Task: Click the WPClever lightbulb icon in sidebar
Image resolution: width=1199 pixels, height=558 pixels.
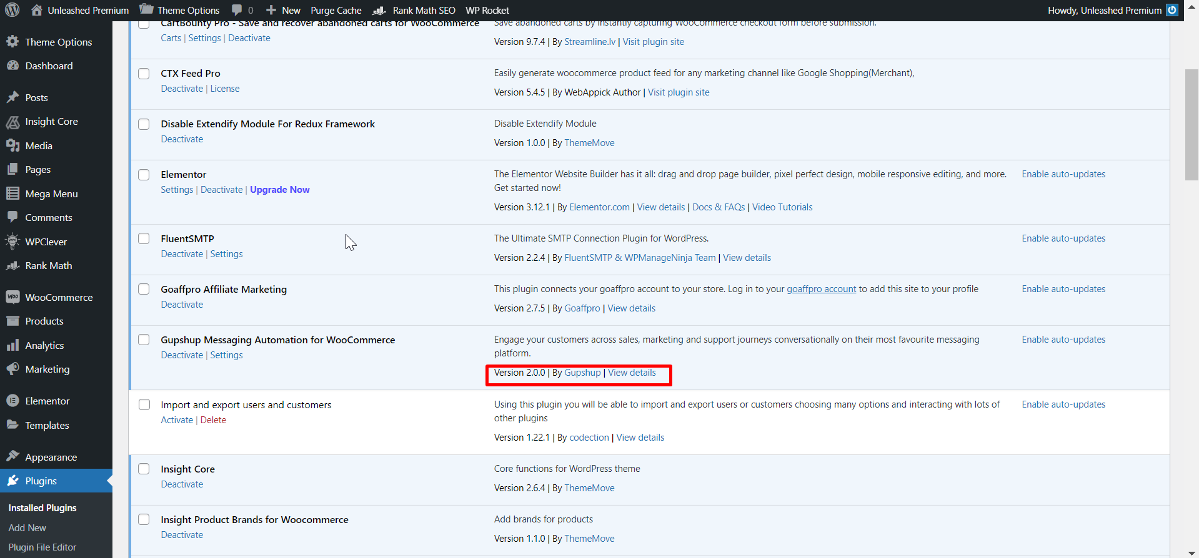Action: pos(12,242)
